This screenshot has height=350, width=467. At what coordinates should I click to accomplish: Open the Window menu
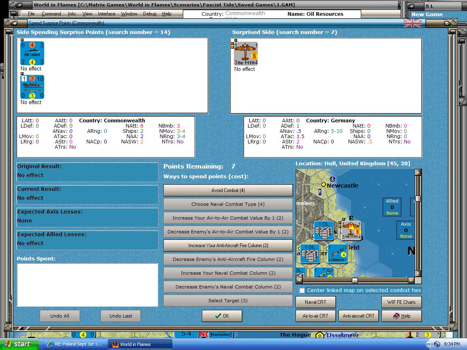tap(129, 14)
